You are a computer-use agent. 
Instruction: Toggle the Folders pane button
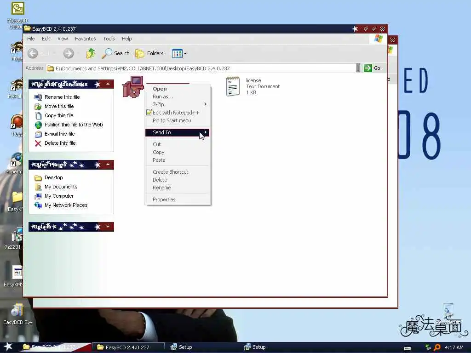pyautogui.click(x=149, y=53)
